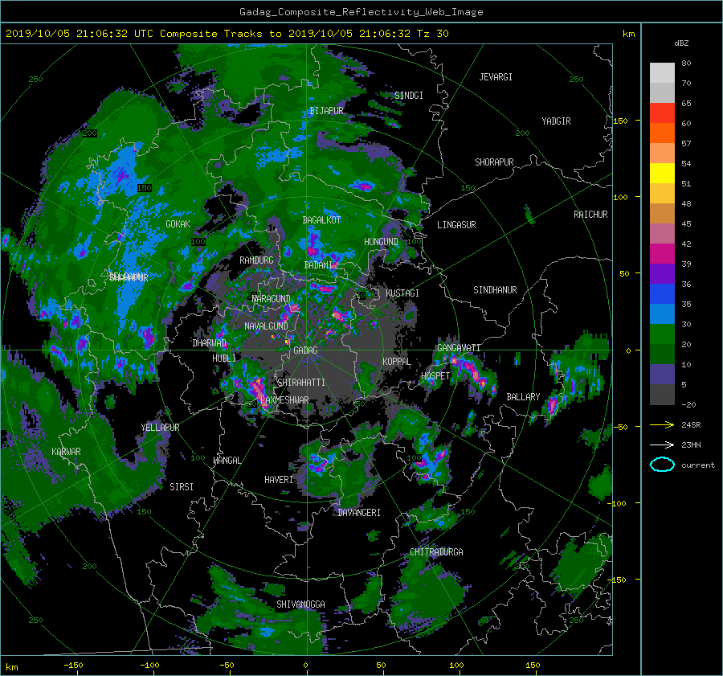Click the SINDGI city label
The width and height of the screenshot is (723, 676).
(x=409, y=96)
